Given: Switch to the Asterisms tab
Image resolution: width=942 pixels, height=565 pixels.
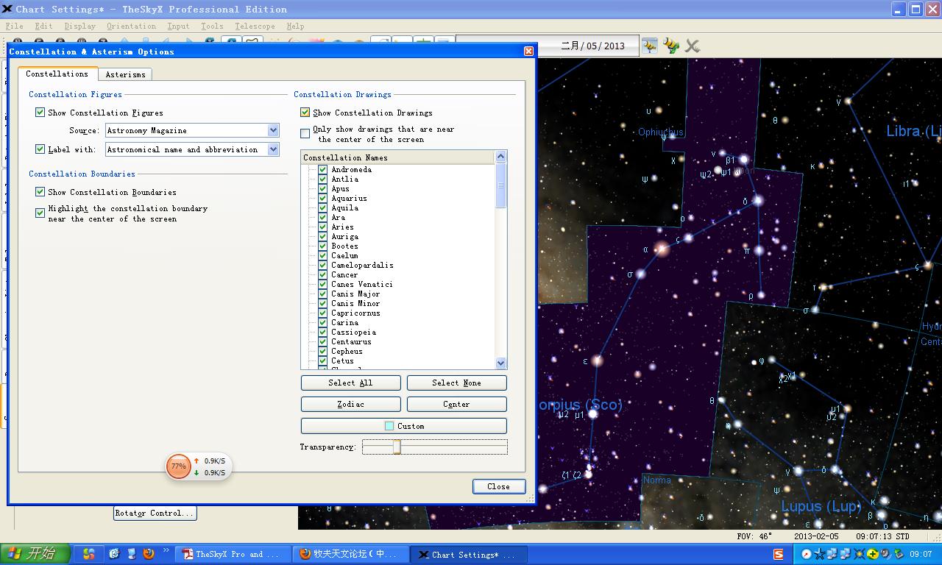Looking at the screenshot, I should click(126, 74).
